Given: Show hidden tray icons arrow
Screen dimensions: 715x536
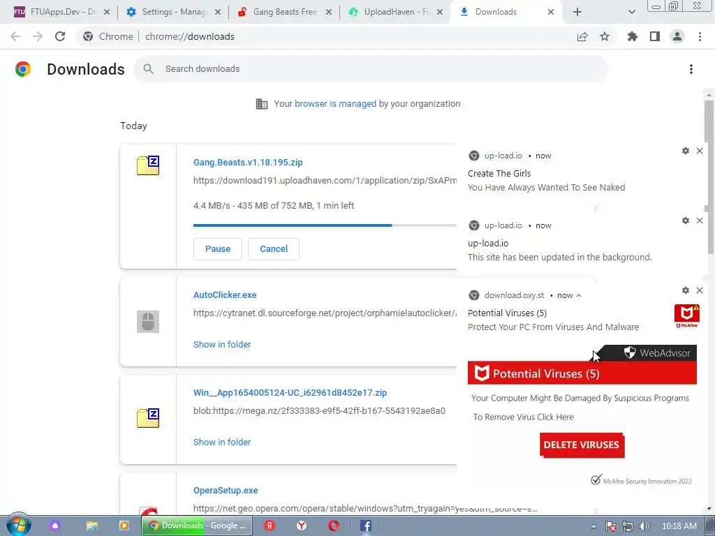Looking at the screenshot, I should [x=594, y=526].
